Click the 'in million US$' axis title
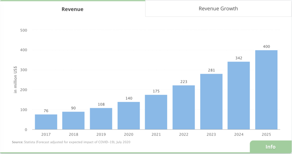The width and height of the screenshot is (292, 154). click(x=15, y=80)
